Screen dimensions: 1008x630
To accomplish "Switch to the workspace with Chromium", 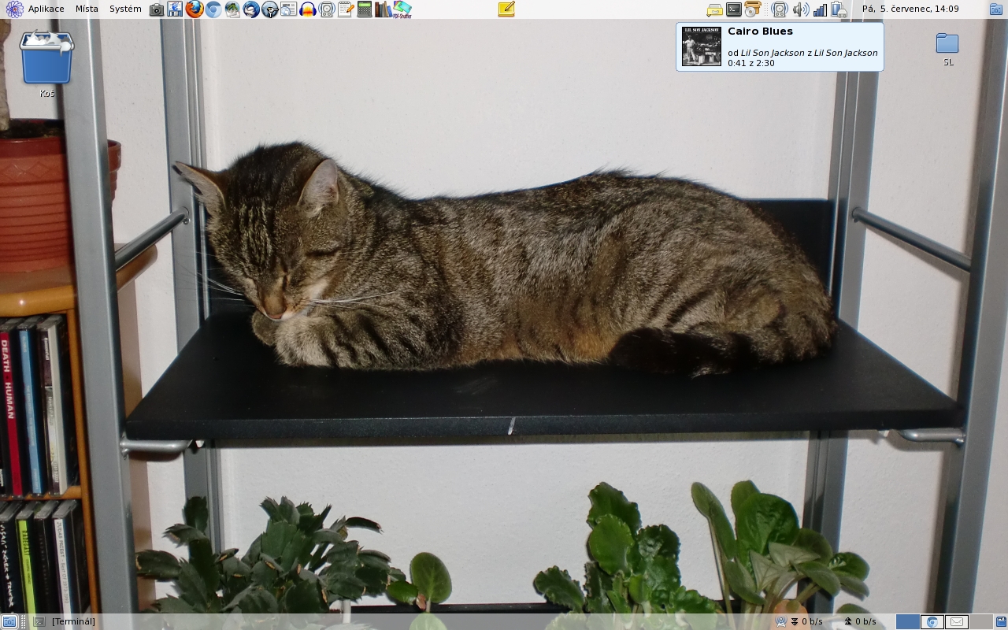I will tap(932, 621).
